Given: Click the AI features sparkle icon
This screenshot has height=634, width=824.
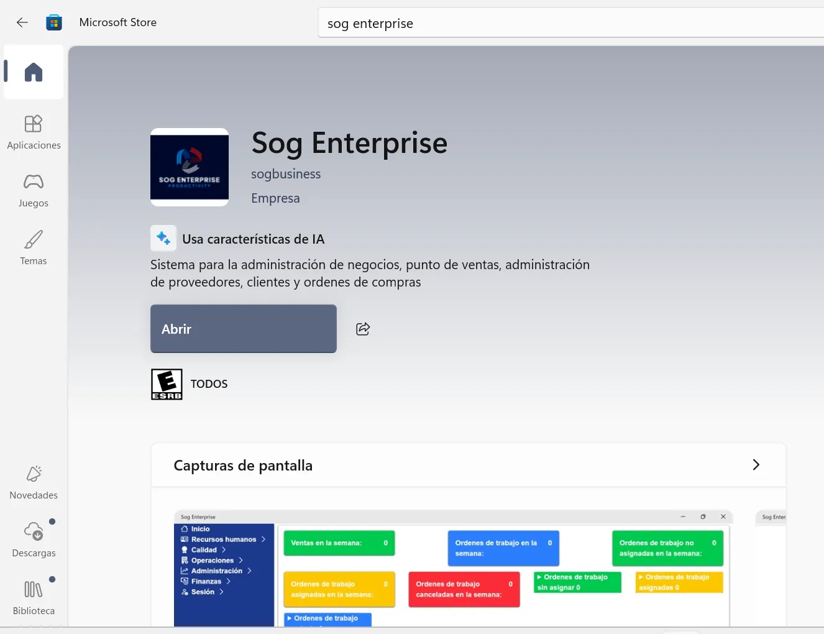Looking at the screenshot, I should click(163, 238).
